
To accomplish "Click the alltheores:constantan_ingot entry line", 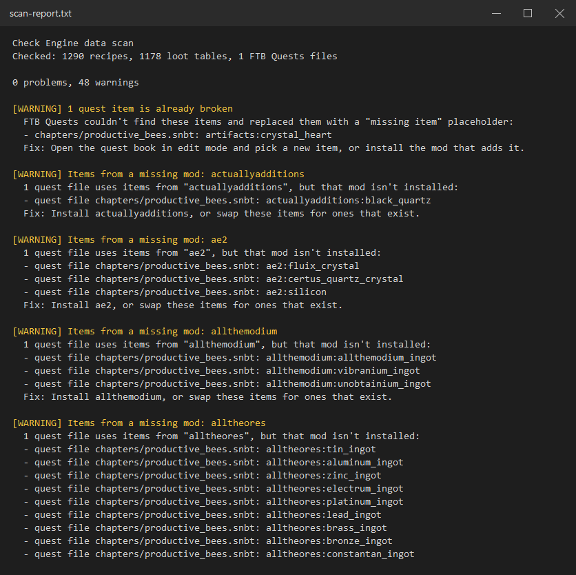I will (x=218, y=554).
